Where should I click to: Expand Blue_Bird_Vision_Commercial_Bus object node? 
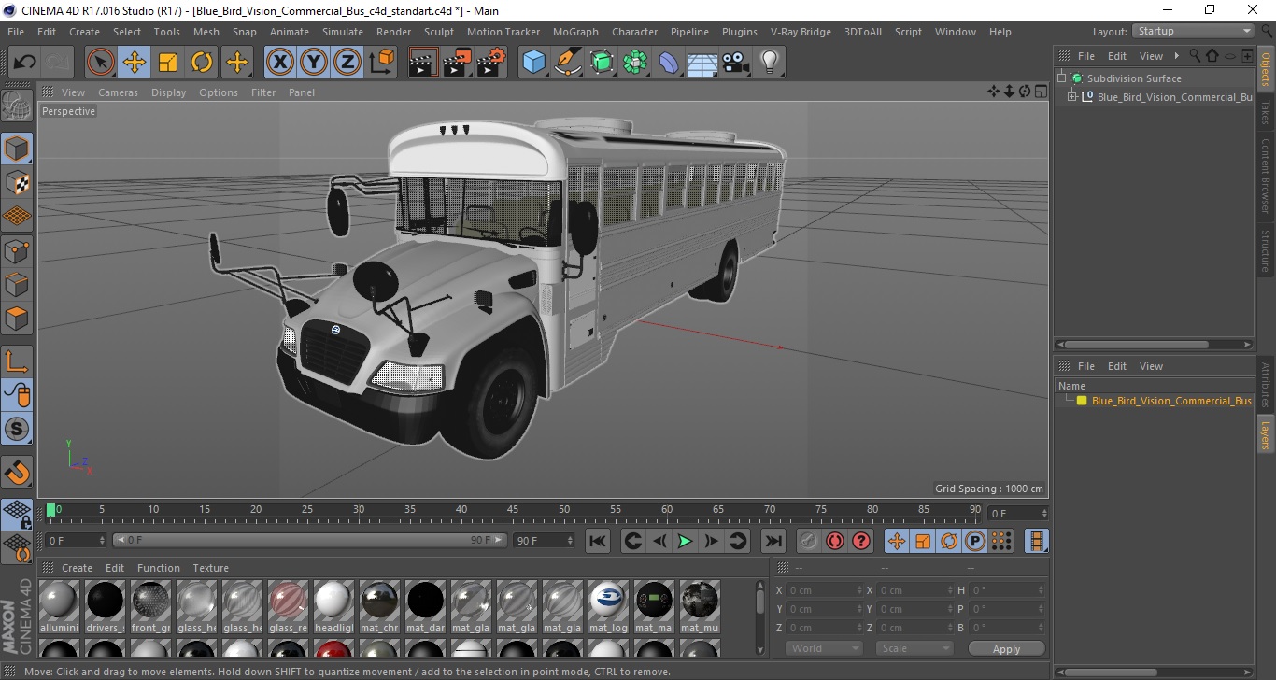click(x=1072, y=97)
